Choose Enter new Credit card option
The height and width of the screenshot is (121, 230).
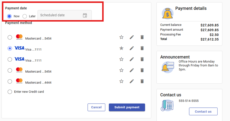pos(10,92)
